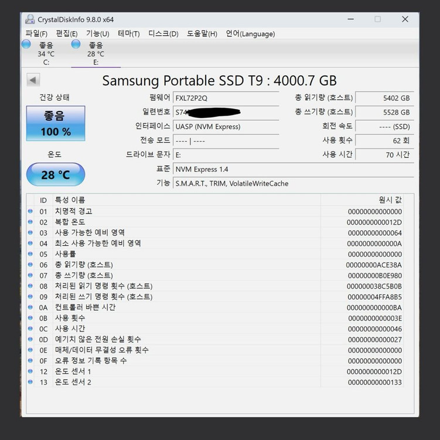Select row 0C 사용 시간 in attribute list
440x440 pixels.
click(x=216, y=329)
